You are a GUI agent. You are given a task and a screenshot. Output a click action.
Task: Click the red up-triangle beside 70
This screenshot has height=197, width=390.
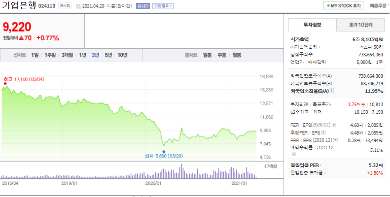(x=21, y=38)
